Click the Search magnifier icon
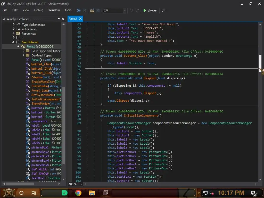Screen dimensions: 264x198 point(163,11)
